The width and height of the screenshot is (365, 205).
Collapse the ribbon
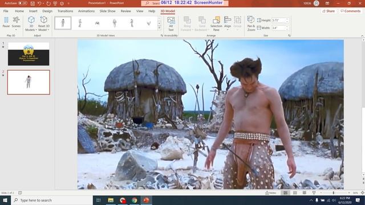(x=362, y=35)
